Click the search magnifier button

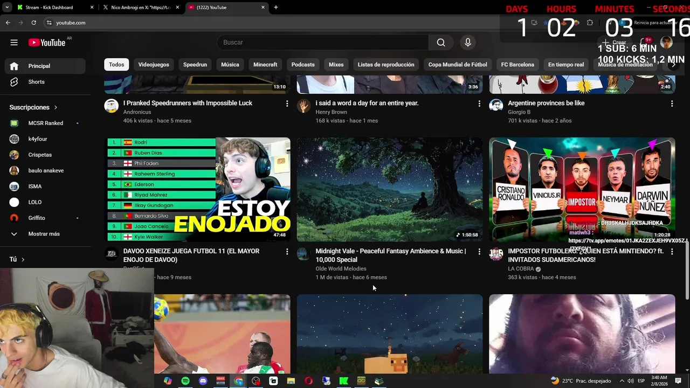tap(441, 43)
